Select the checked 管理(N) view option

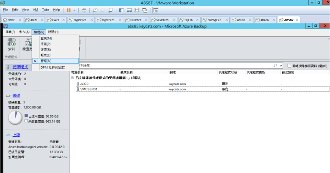46,61
